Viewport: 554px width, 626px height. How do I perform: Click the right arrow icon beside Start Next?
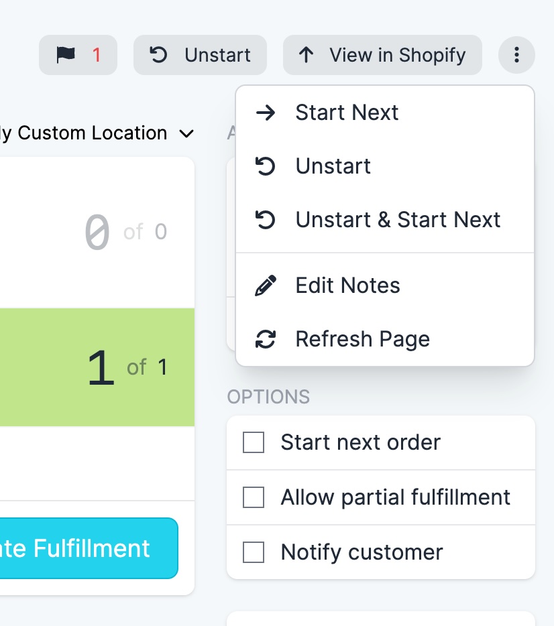coord(266,113)
